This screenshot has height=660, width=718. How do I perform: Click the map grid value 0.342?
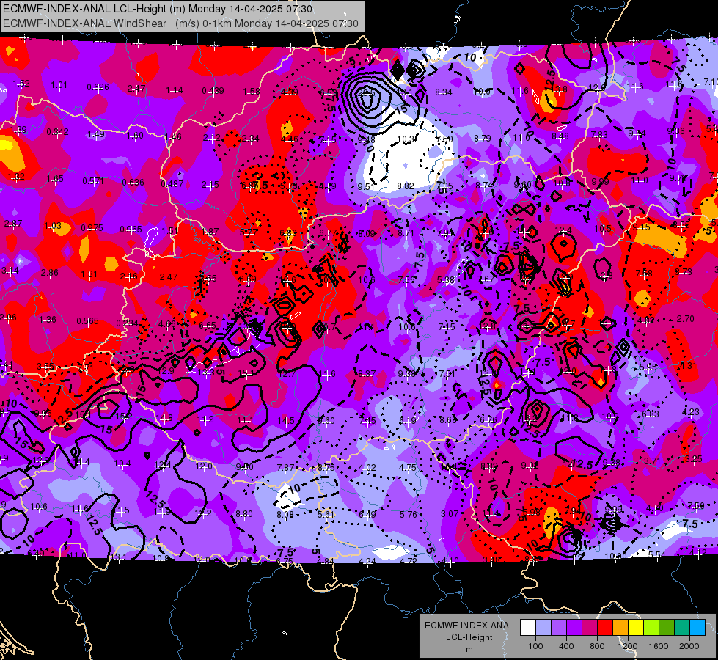58,132
